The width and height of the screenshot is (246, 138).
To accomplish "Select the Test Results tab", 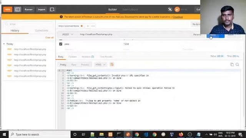I will pyautogui.click(x=106, y=57).
